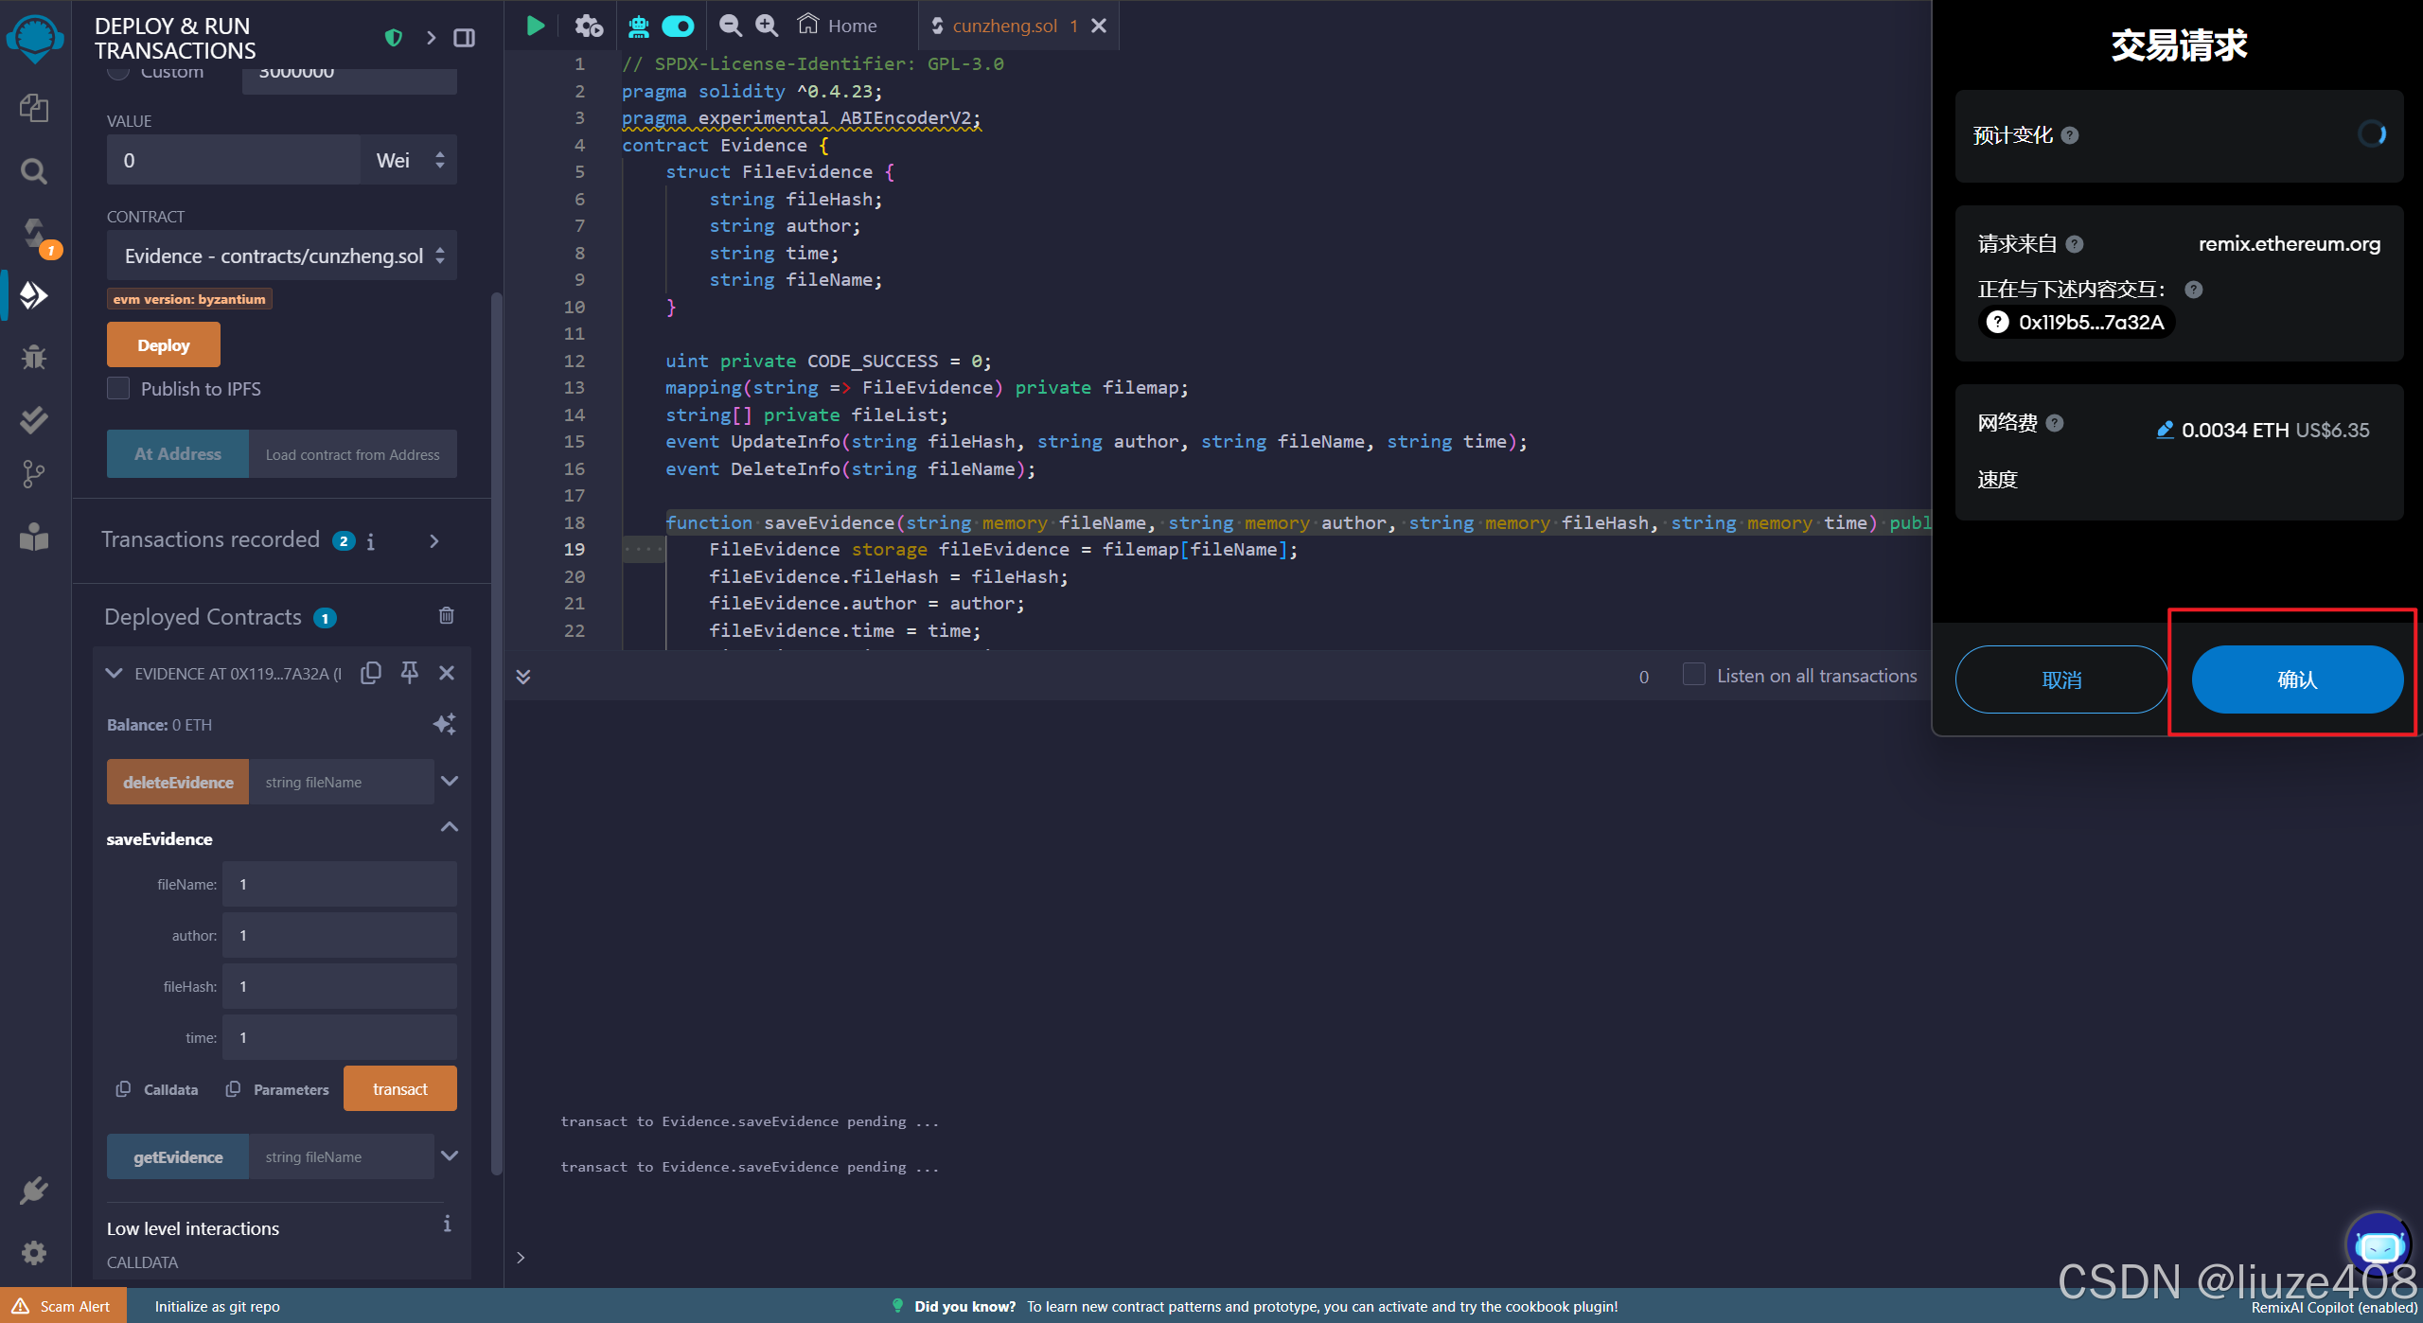
Task: Check Listen on all transactions
Action: (x=1694, y=675)
